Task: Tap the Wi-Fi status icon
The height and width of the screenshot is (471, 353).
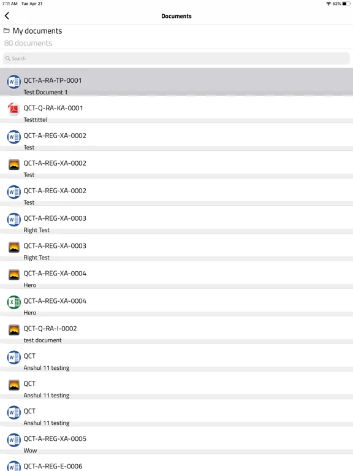Action: (x=328, y=4)
